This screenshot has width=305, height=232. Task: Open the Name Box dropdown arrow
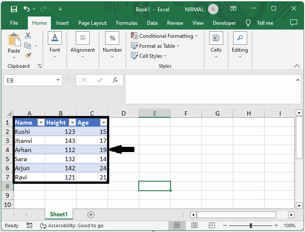click(x=58, y=80)
